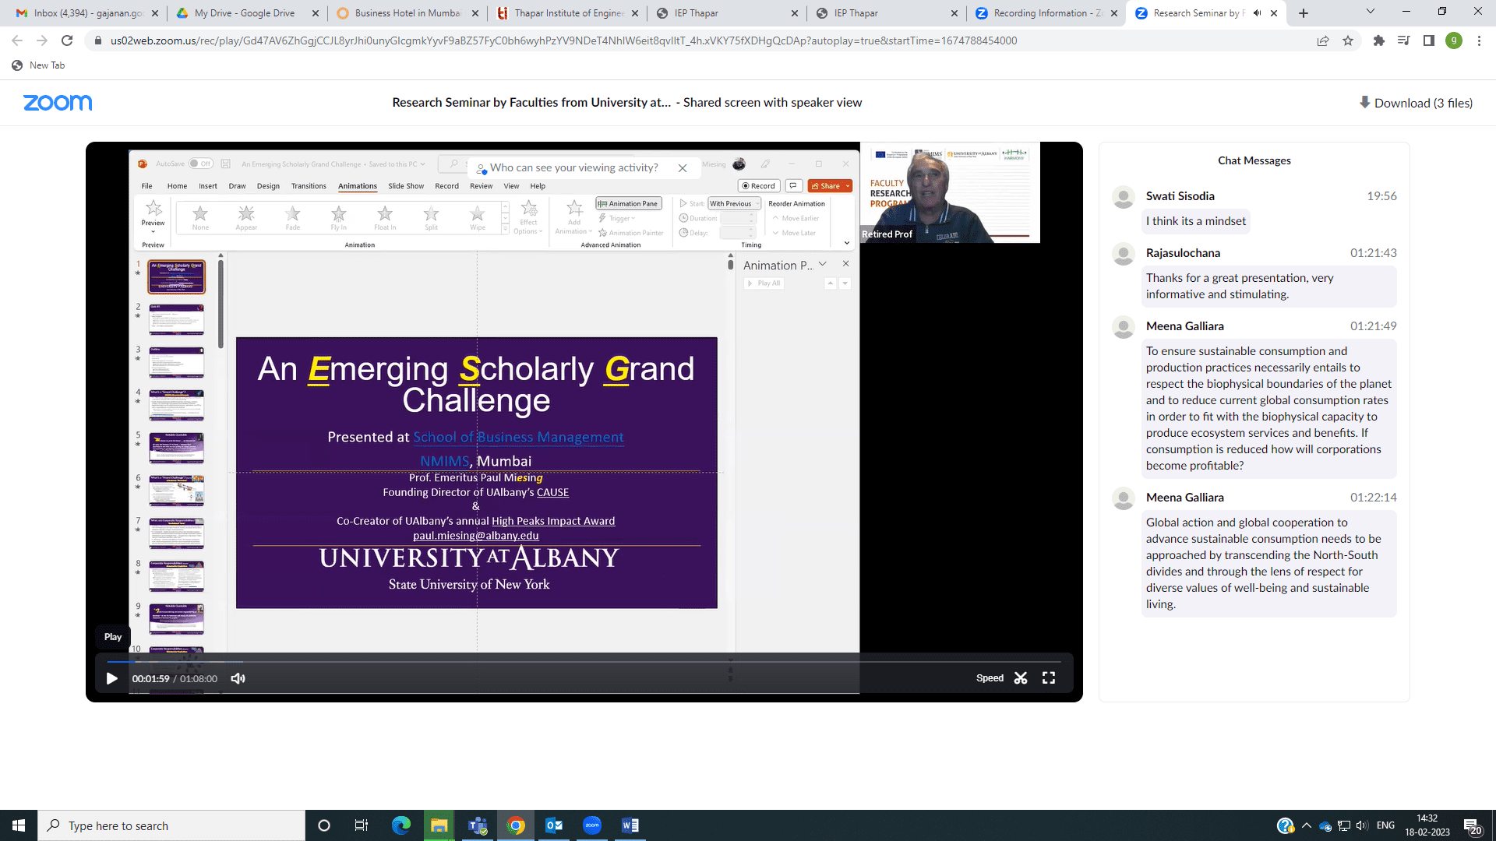Open the tab search chevron

[1371, 12]
